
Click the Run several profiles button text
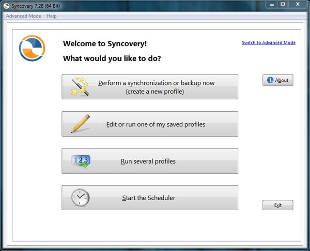[x=148, y=161]
